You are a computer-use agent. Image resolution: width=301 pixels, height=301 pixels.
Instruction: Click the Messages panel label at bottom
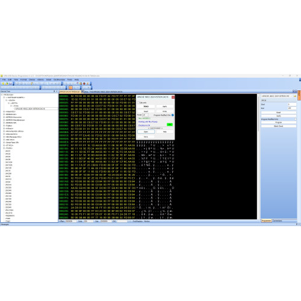click(5, 225)
